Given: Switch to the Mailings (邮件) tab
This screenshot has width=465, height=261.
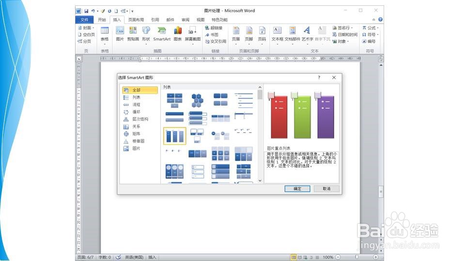Looking at the screenshot, I should click(x=170, y=19).
